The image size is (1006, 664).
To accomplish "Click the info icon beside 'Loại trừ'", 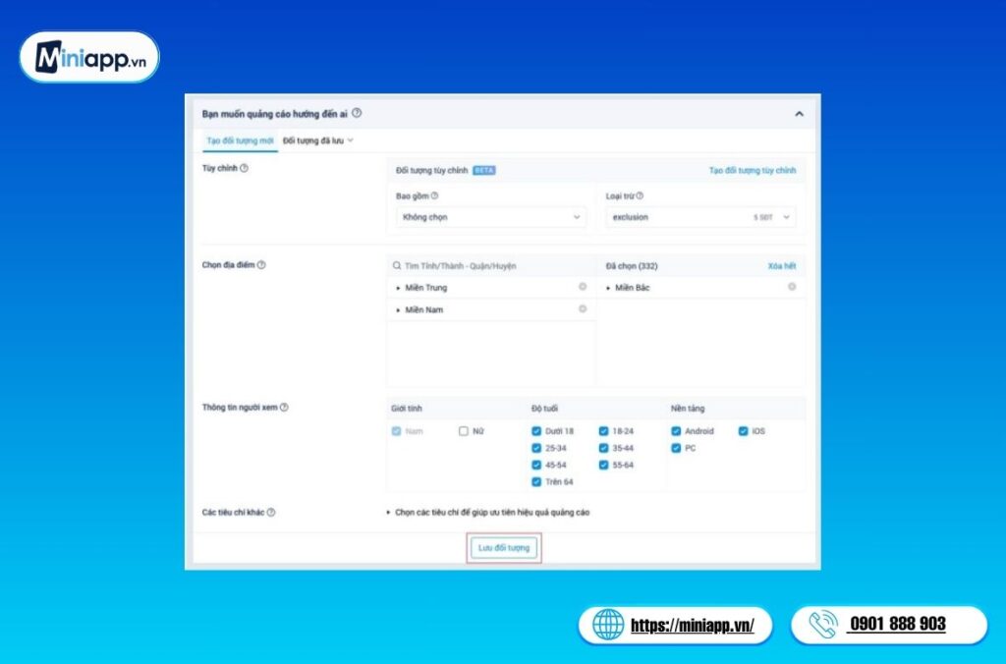I will coord(640,195).
